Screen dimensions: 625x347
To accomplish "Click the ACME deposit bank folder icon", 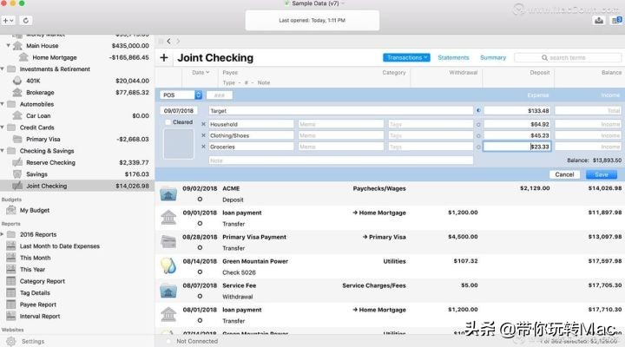I will pyautogui.click(x=168, y=194).
